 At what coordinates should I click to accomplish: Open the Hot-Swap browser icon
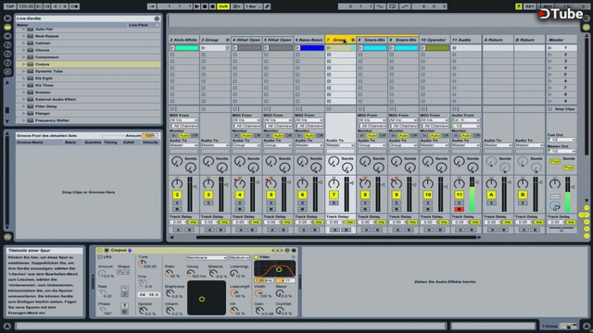pos(7,72)
